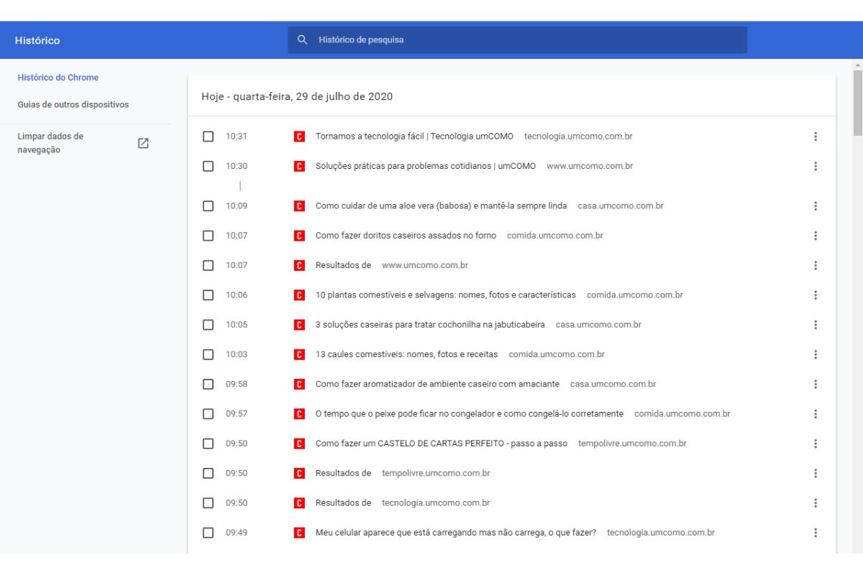Click favicon of the 10:31 Tecnologia umCOMO entry

[x=298, y=137]
